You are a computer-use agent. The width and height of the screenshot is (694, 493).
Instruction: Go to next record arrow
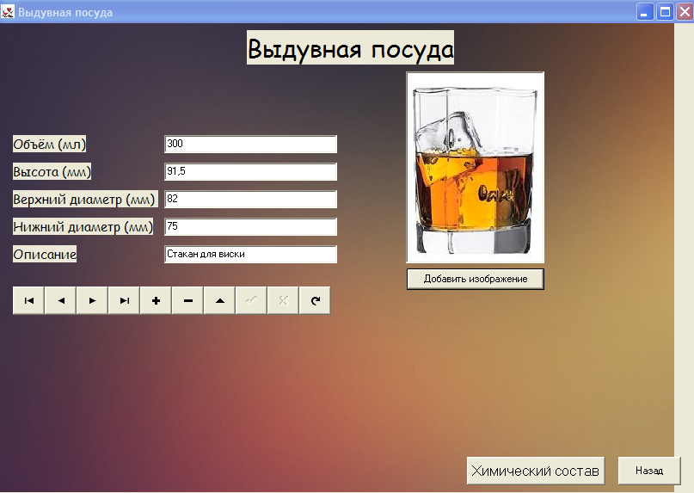tap(92, 301)
